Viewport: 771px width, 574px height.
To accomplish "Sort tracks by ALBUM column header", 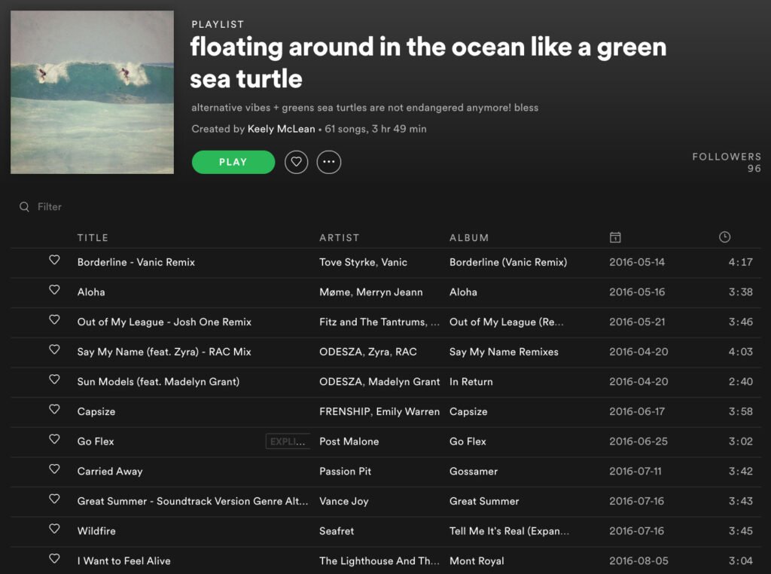I will (469, 238).
